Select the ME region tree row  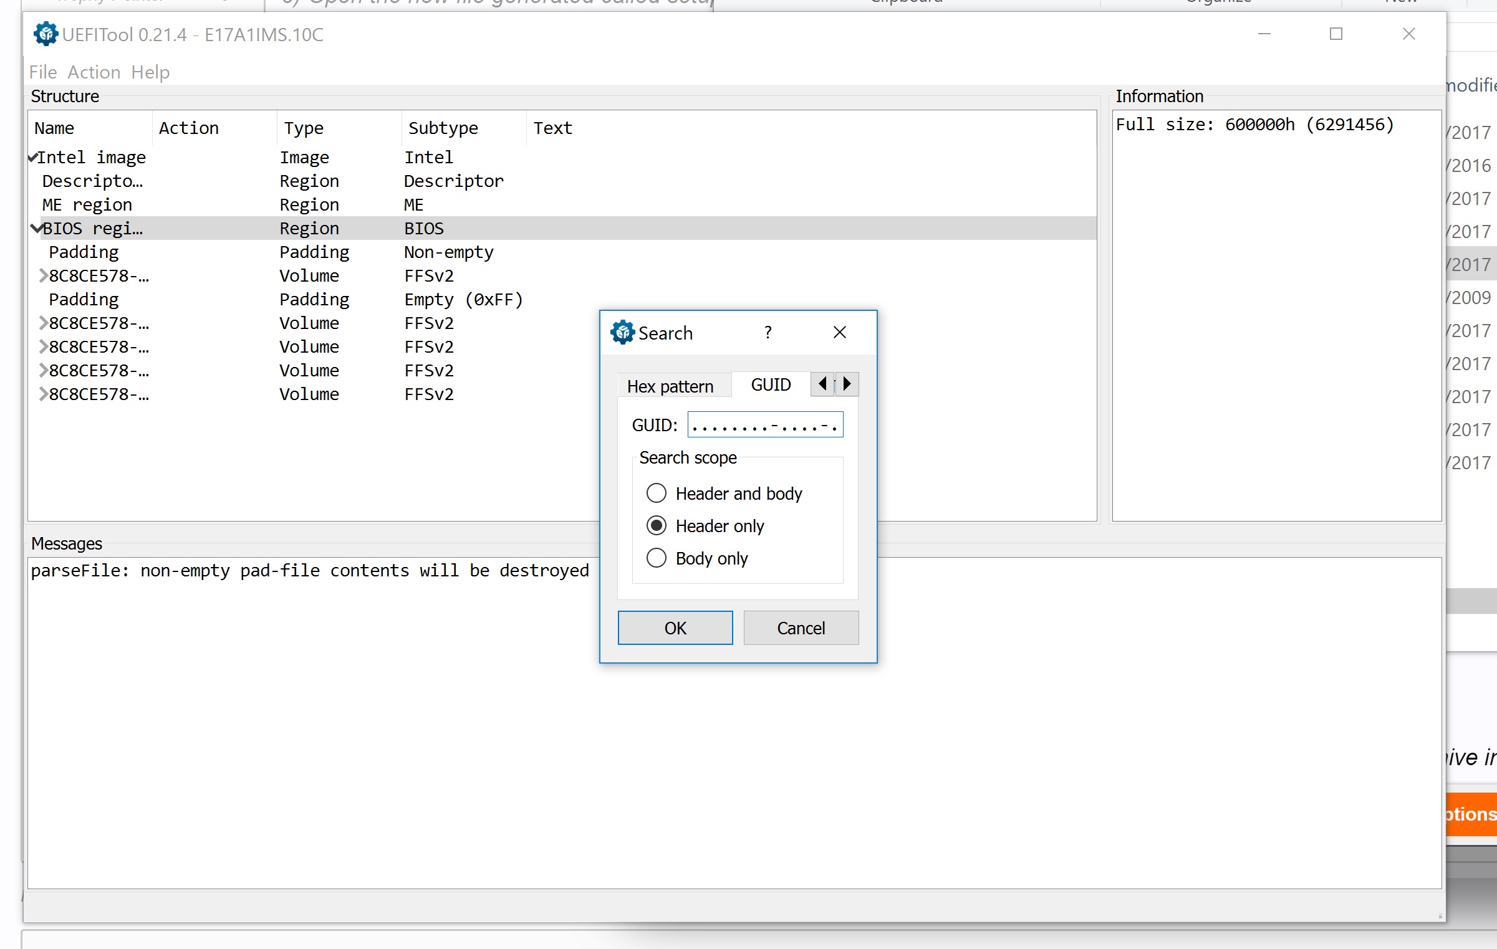point(87,205)
